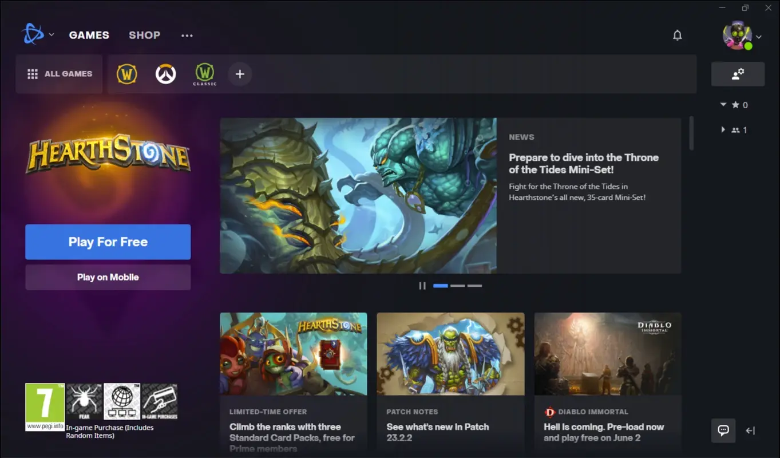Open the Throne of the Tides news article
Screen dimensions: 780x458
click(584, 163)
